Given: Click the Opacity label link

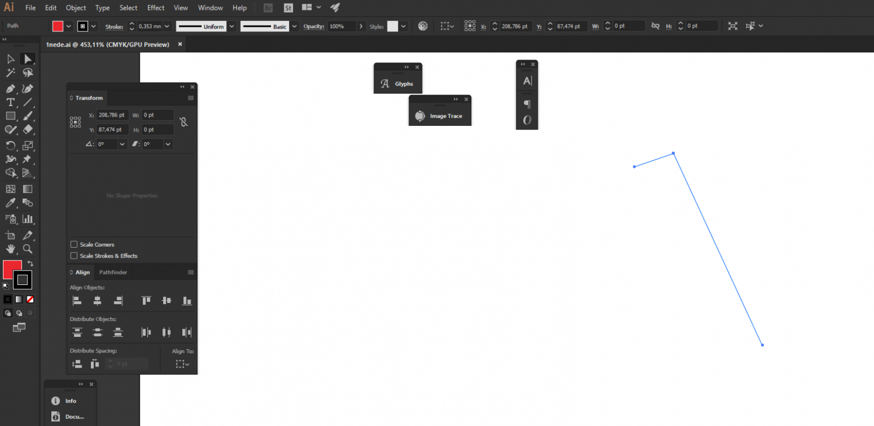Looking at the screenshot, I should pos(313,27).
